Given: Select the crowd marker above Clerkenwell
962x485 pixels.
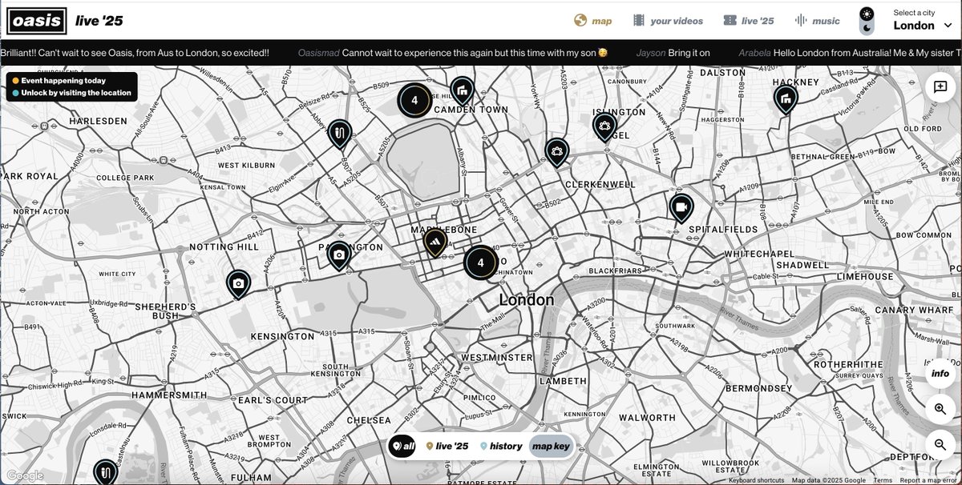Looking at the screenshot, I should (x=556, y=151).
